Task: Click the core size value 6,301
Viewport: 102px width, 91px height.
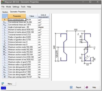Action: click(x=32, y=67)
